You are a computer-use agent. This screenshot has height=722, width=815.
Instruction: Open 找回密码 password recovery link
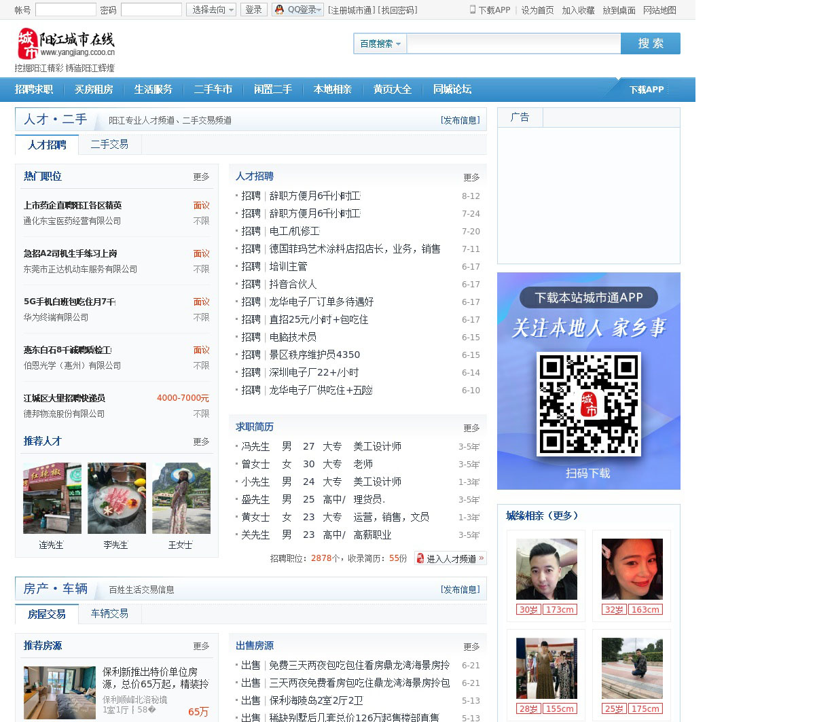click(x=398, y=10)
